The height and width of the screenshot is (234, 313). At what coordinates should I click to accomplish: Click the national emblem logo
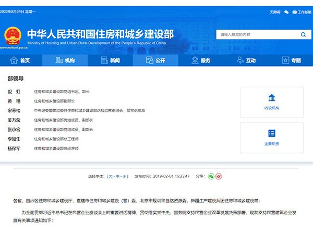[13, 36]
